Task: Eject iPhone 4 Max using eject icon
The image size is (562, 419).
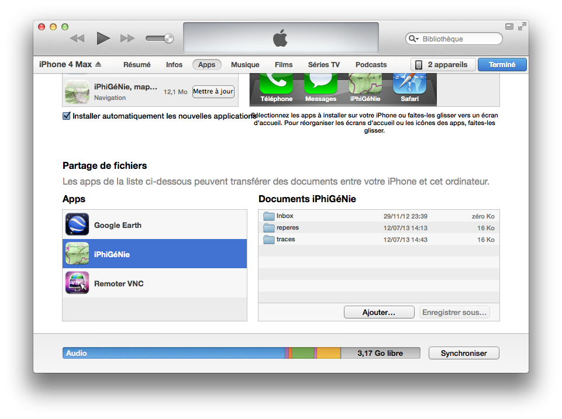Action: click(x=98, y=64)
